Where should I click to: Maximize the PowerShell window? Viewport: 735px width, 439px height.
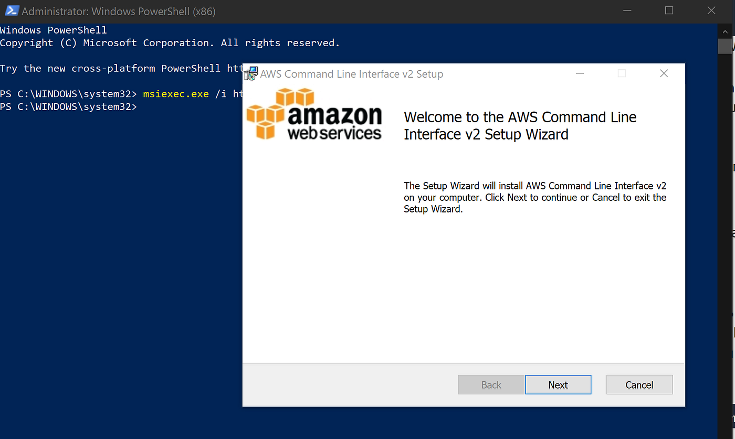click(x=669, y=10)
